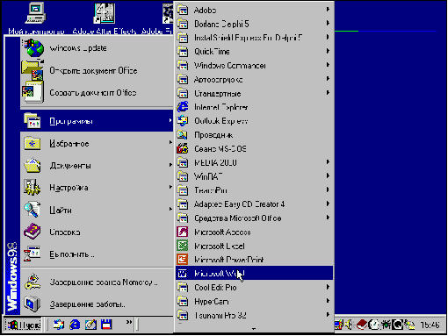
Task: Select Завершение сеанса log off entry
Action: [98, 282]
